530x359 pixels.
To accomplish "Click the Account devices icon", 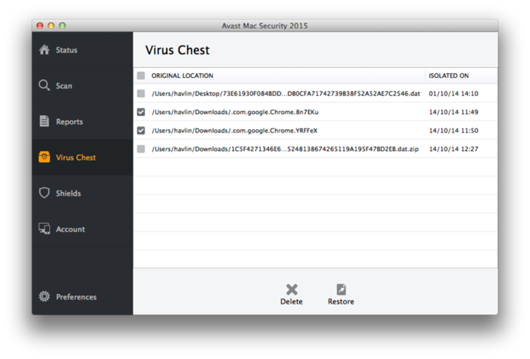I will (44, 229).
